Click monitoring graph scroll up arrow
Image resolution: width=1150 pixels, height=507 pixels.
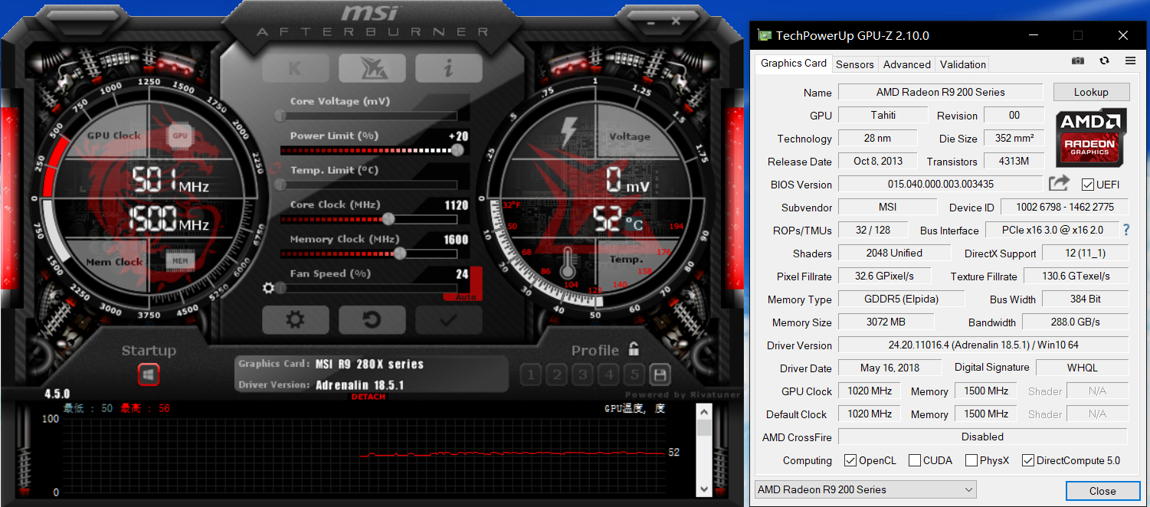coord(704,412)
